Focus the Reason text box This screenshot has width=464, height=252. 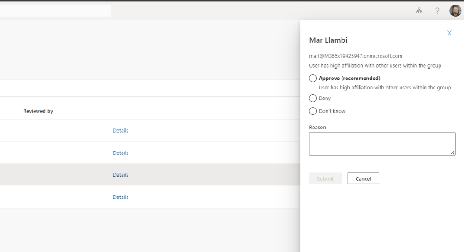coord(382,144)
